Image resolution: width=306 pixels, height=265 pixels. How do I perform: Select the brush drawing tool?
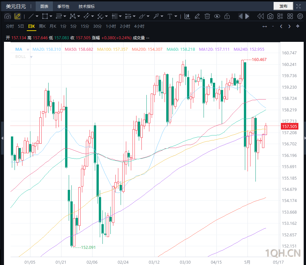142,16
